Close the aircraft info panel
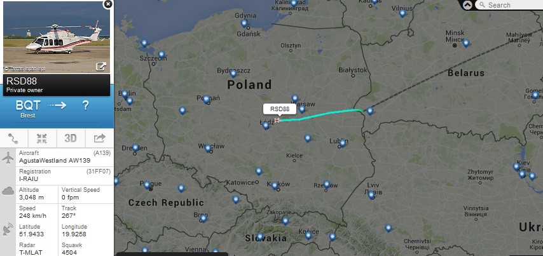 pyautogui.click(x=108, y=4)
